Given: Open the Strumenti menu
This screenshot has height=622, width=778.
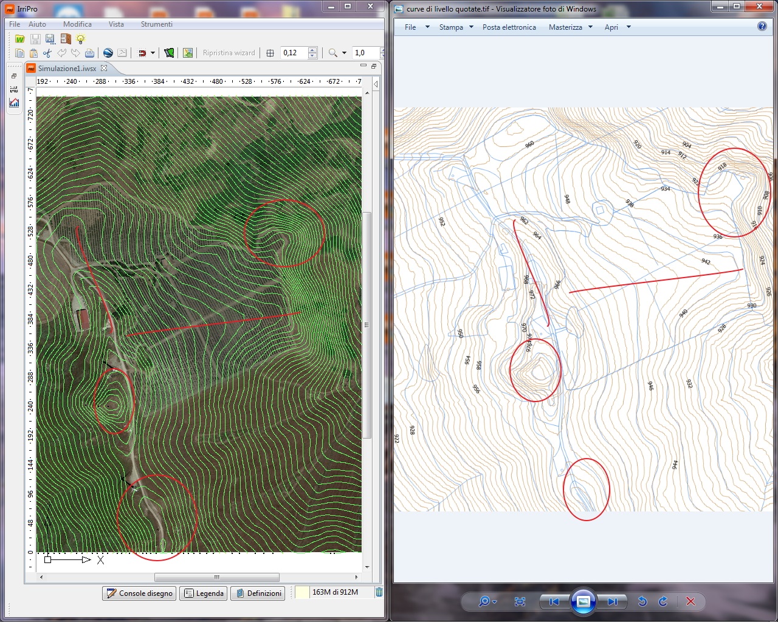Looking at the screenshot, I should (156, 24).
